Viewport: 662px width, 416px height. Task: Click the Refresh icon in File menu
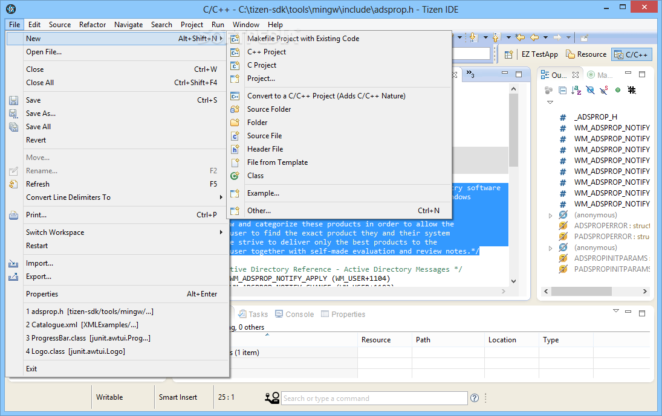point(13,184)
